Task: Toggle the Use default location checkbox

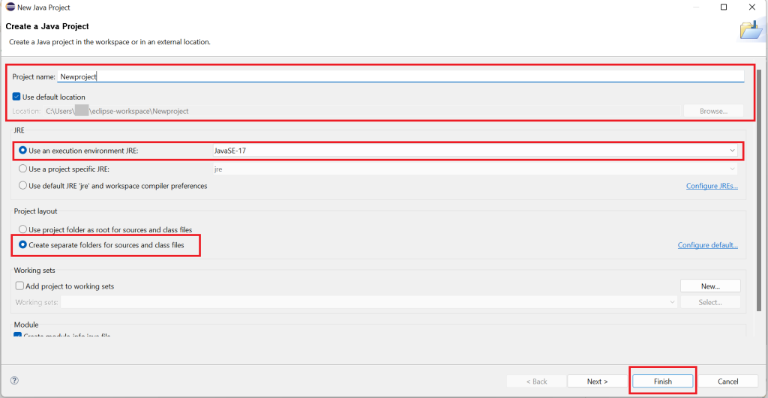Action: pos(17,97)
